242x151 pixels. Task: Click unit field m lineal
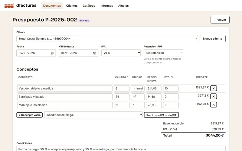138,88
